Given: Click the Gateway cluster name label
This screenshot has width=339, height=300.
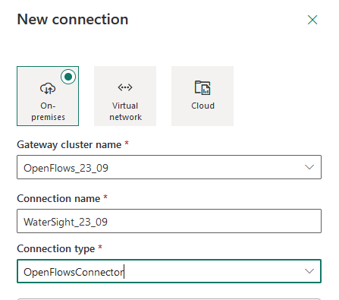Looking at the screenshot, I should pos(69,145).
